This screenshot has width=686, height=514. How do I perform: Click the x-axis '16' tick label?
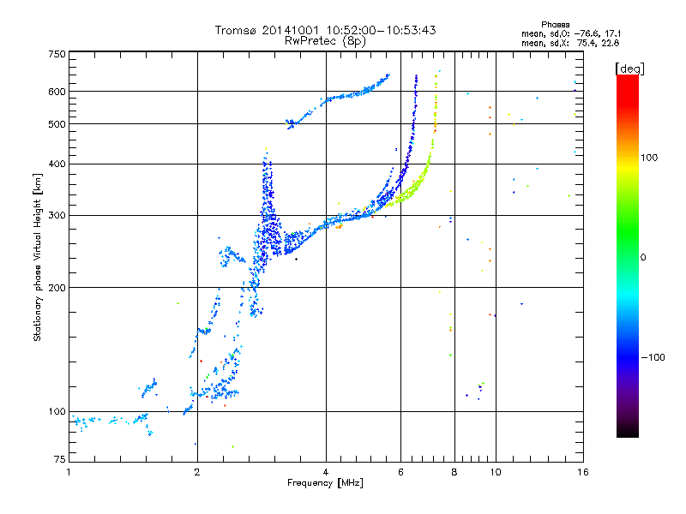click(583, 472)
